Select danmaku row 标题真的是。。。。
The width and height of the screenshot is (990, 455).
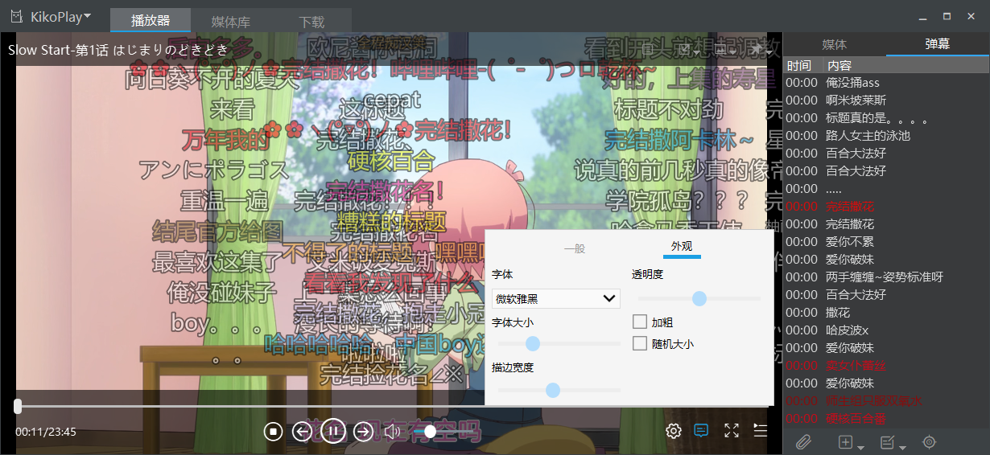pyautogui.click(x=886, y=118)
